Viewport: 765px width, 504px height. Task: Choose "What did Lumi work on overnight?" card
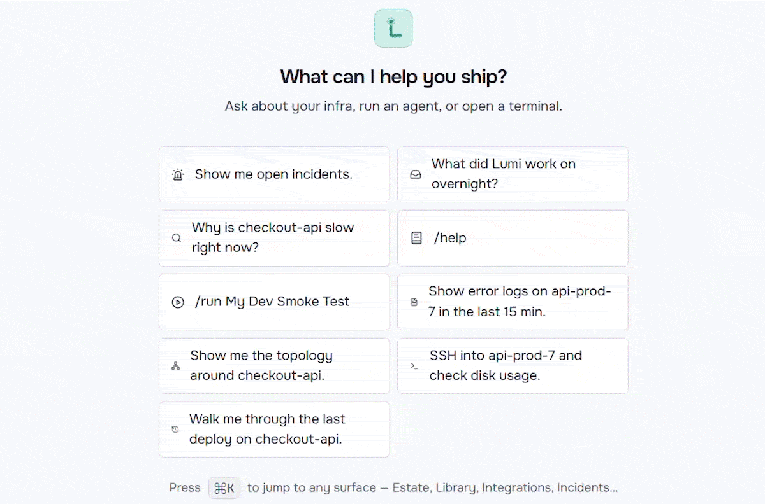513,174
